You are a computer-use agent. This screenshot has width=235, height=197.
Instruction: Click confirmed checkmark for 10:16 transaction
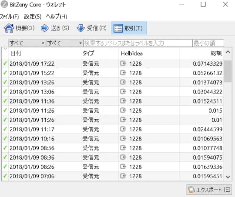pyautogui.click(x=5, y=139)
